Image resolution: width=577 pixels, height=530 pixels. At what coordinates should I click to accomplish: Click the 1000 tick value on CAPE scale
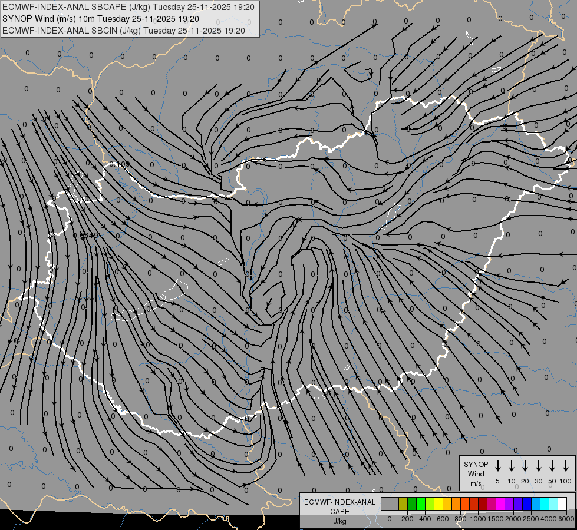click(478, 519)
